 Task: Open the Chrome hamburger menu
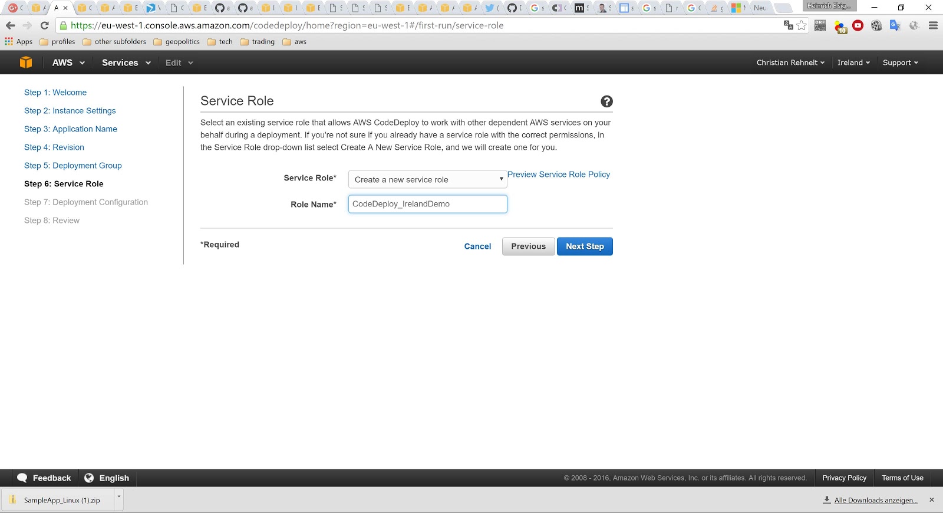click(933, 25)
